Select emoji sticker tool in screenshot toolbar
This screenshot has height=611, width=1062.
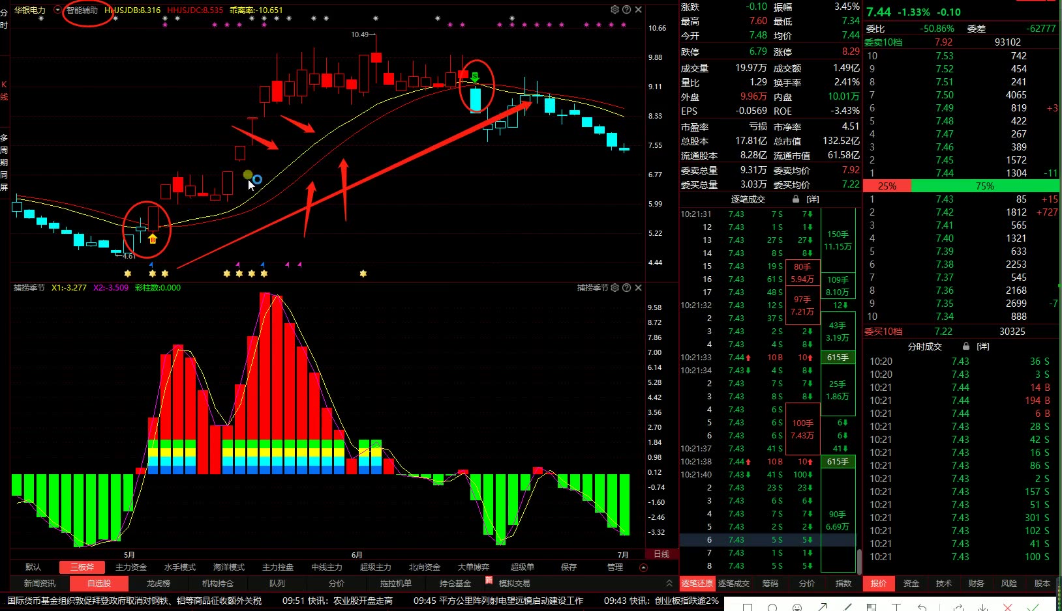(x=797, y=607)
